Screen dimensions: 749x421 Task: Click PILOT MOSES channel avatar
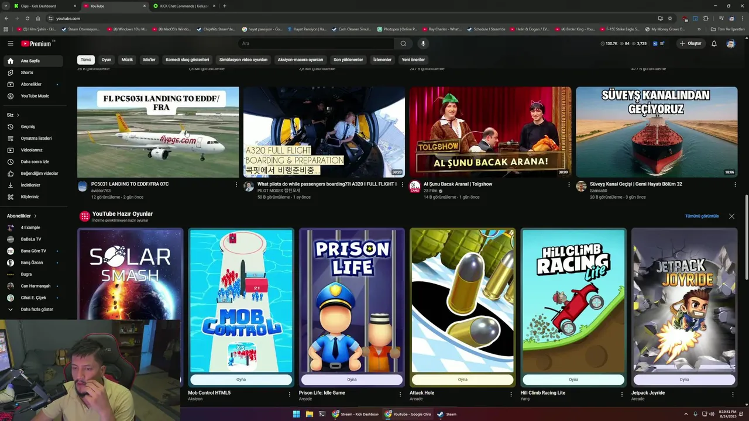click(x=249, y=187)
